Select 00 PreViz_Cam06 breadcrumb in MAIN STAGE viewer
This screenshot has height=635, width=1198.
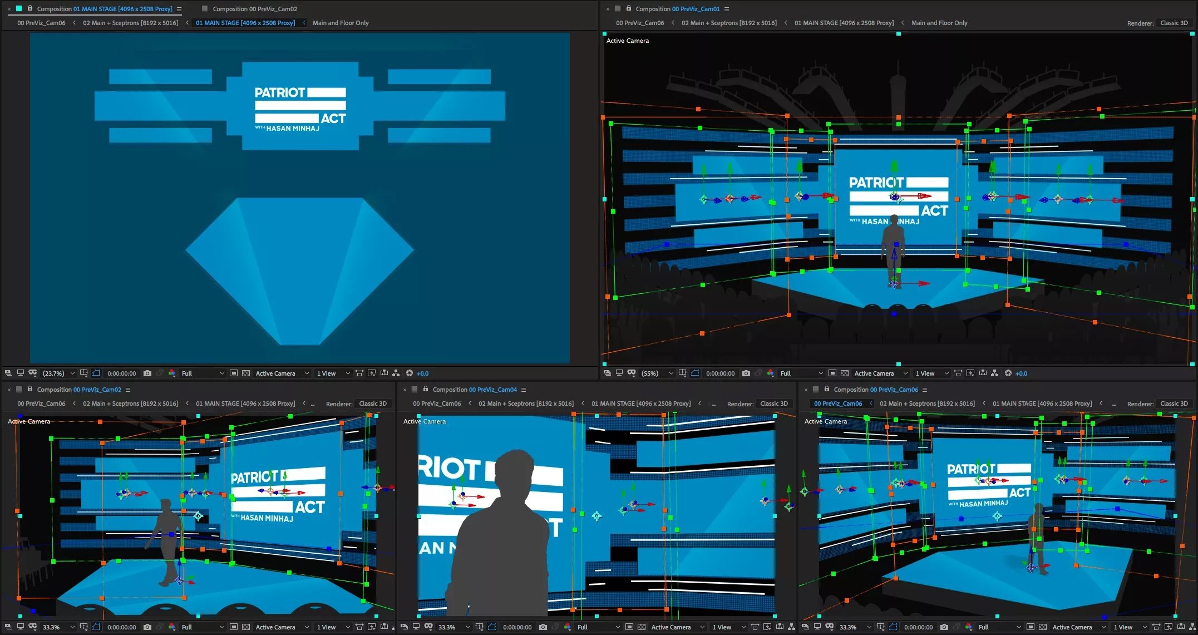pos(41,23)
